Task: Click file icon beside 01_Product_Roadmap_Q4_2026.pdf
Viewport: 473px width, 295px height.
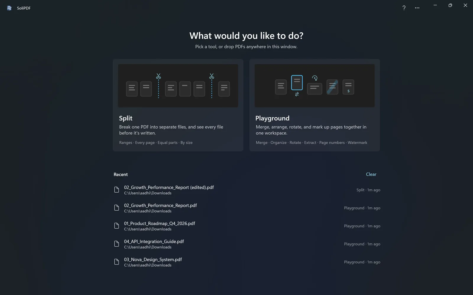Action: (117, 226)
